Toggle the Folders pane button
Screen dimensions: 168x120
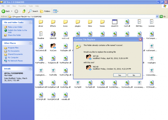[x=45, y=11]
